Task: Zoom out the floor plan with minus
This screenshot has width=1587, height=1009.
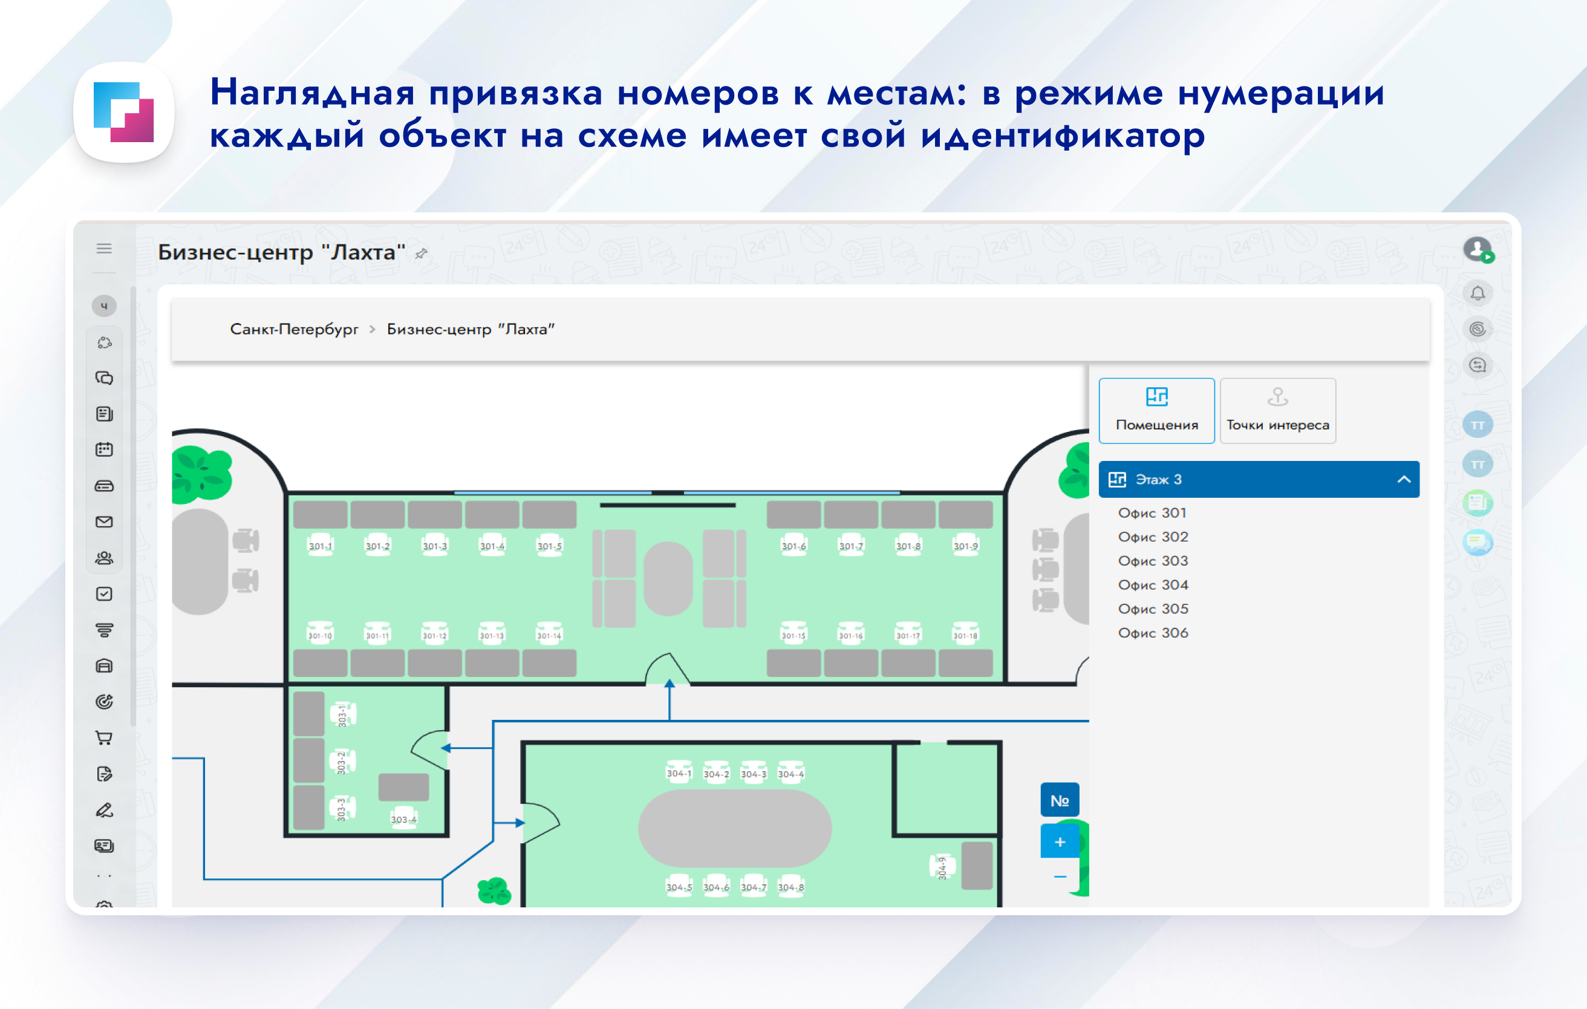Action: point(1060,877)
